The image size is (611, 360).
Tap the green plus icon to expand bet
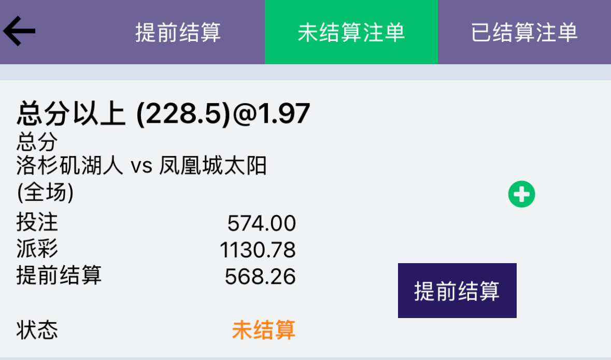(x=521, y=194)
